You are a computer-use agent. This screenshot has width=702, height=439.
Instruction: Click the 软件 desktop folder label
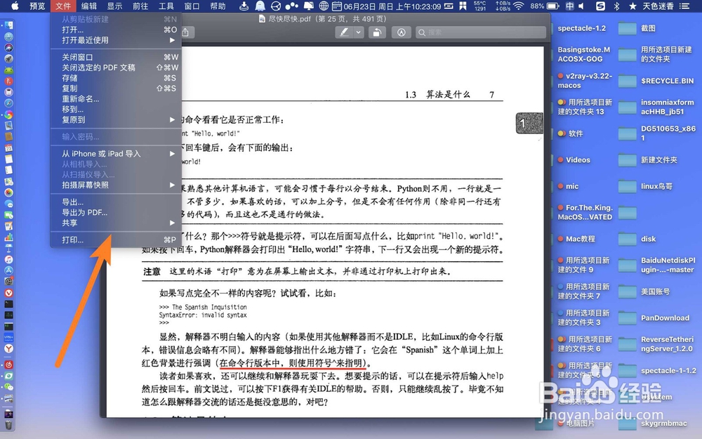tap(576, 133)
